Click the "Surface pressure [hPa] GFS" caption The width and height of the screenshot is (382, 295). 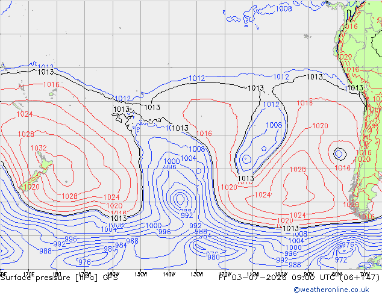tap(59, 278)
